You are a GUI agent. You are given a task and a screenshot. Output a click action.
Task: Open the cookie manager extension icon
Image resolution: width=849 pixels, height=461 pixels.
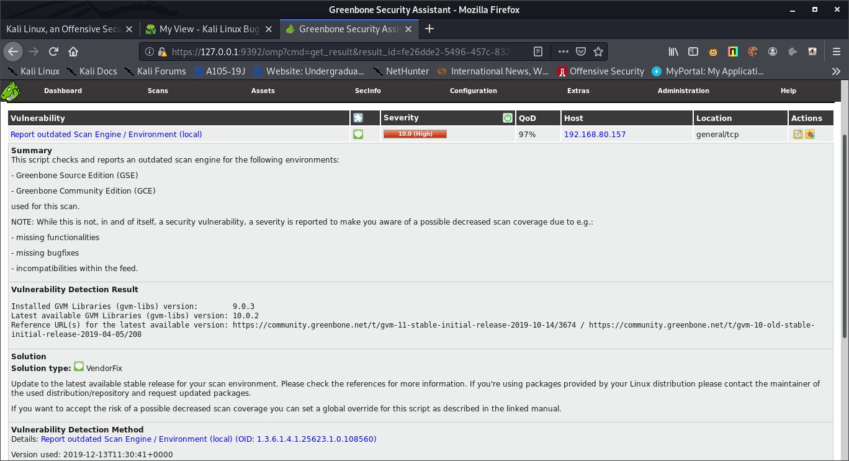pos(753,51)
